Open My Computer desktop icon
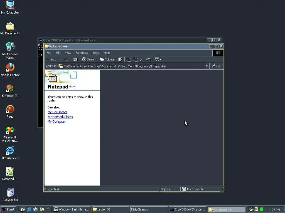 pyautogui.click(x=10, y=7)
